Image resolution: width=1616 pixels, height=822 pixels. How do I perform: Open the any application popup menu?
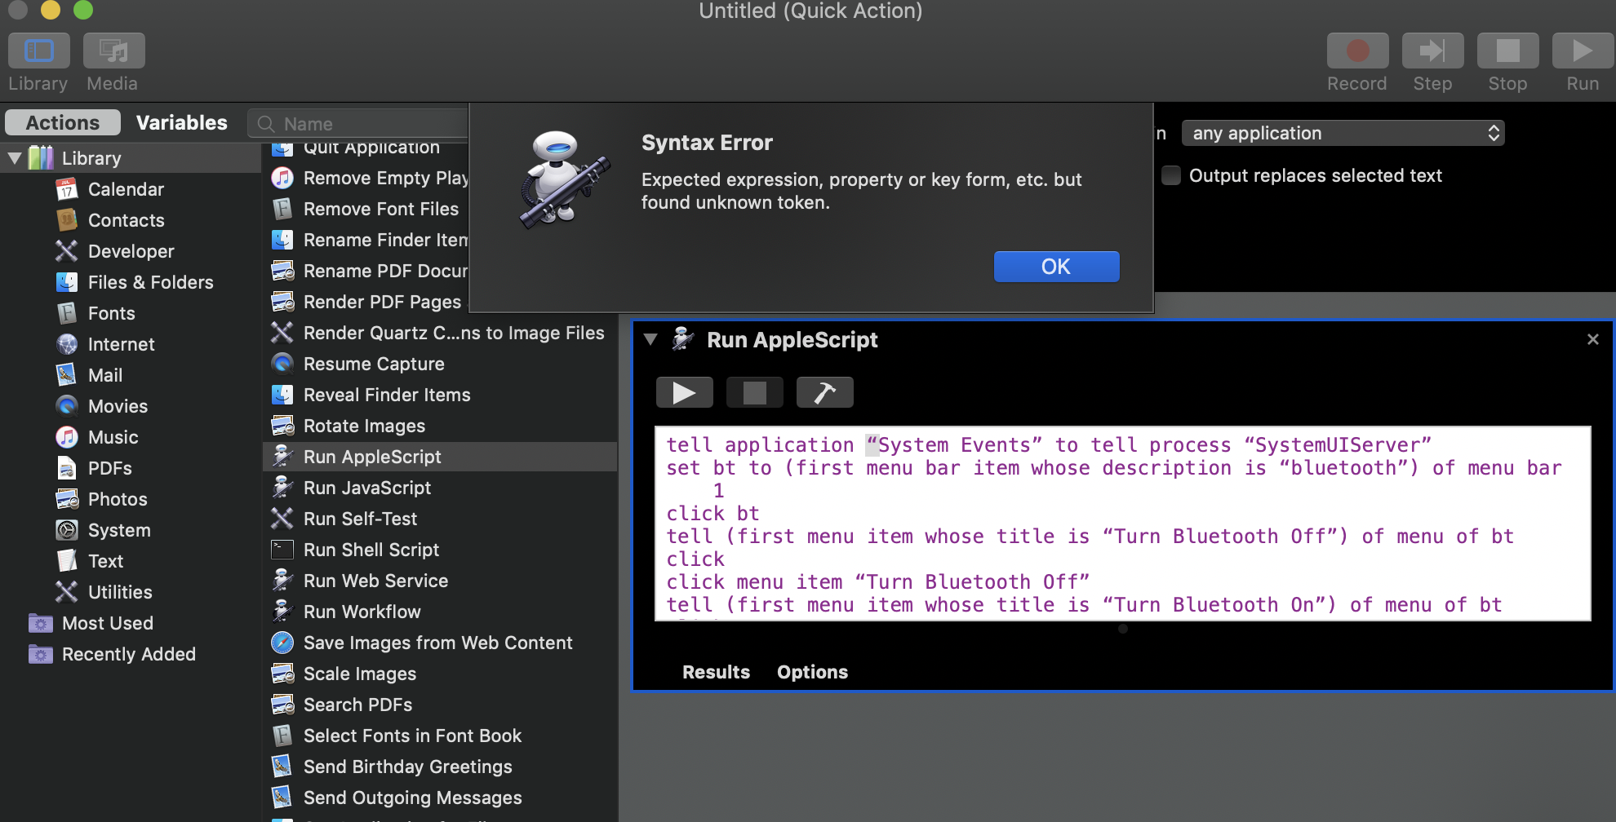1343,133
